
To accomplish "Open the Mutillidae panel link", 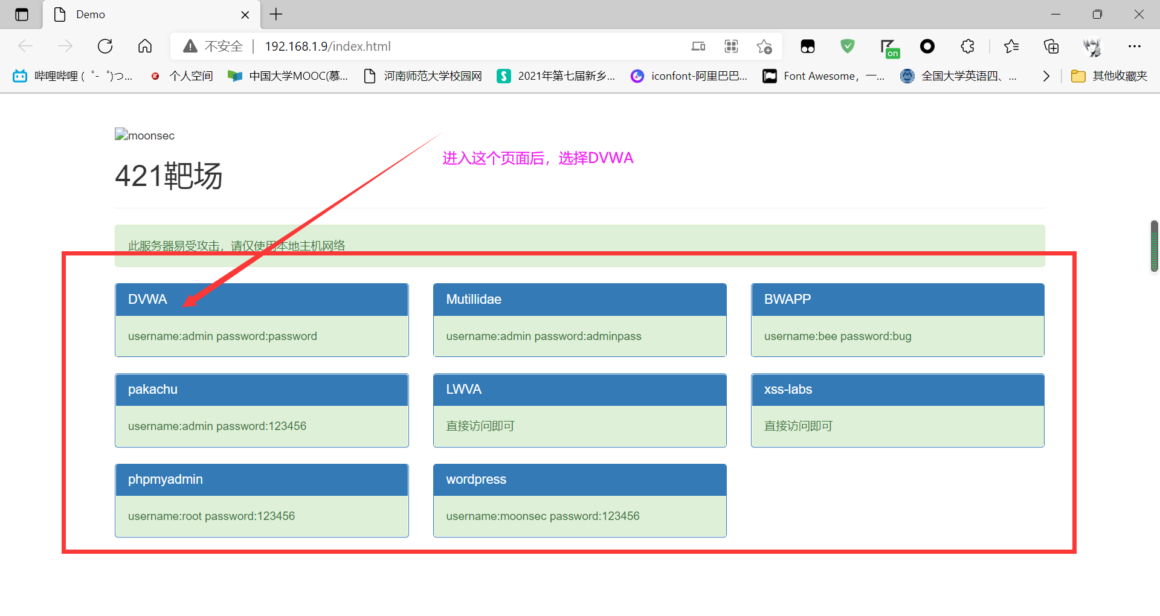I will [x=474, y=300].
